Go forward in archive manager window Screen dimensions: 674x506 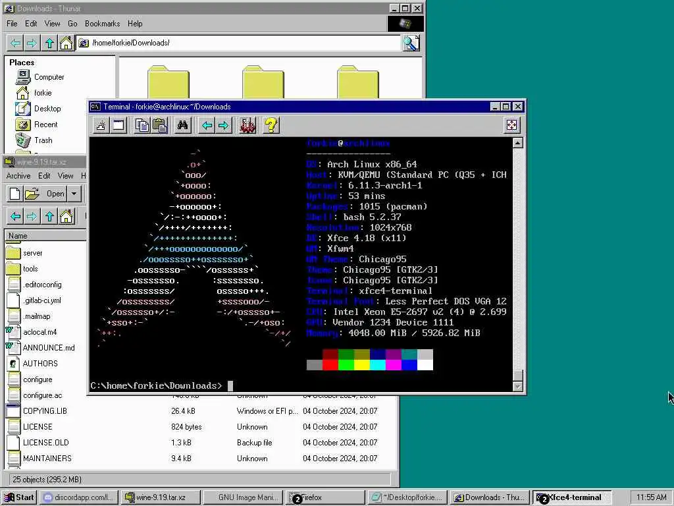pos(32,216)
